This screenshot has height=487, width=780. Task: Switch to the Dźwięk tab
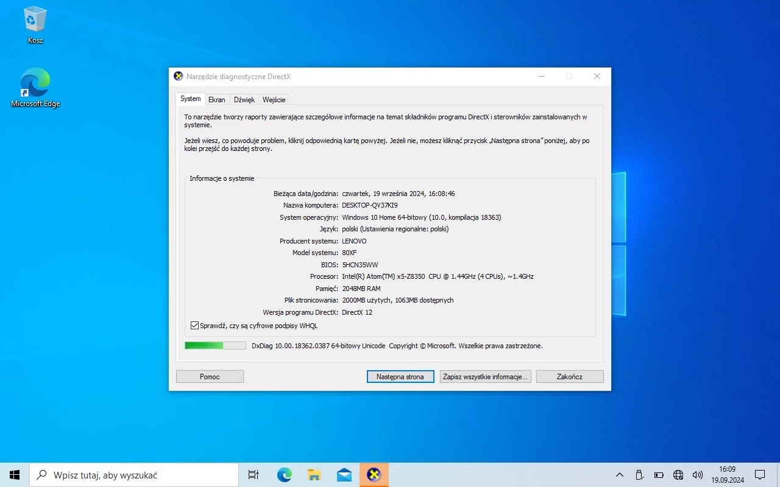click(244, 100)
